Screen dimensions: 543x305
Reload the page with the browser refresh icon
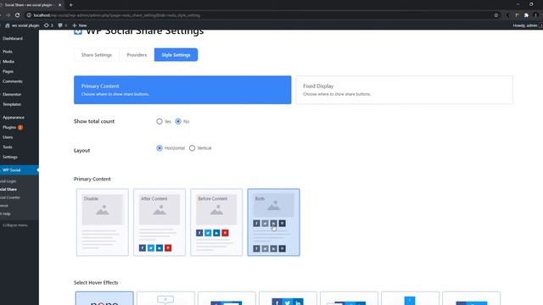(17, 15)
